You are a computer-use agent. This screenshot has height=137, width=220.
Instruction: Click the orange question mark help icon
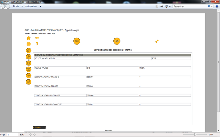(x=37, y=44)
